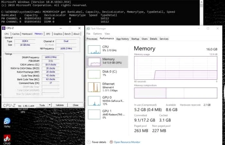The width and height of the screenshot is (225, 145).
Task: Open the CPUID desktop shortcut
Action: tap(7, 140)
